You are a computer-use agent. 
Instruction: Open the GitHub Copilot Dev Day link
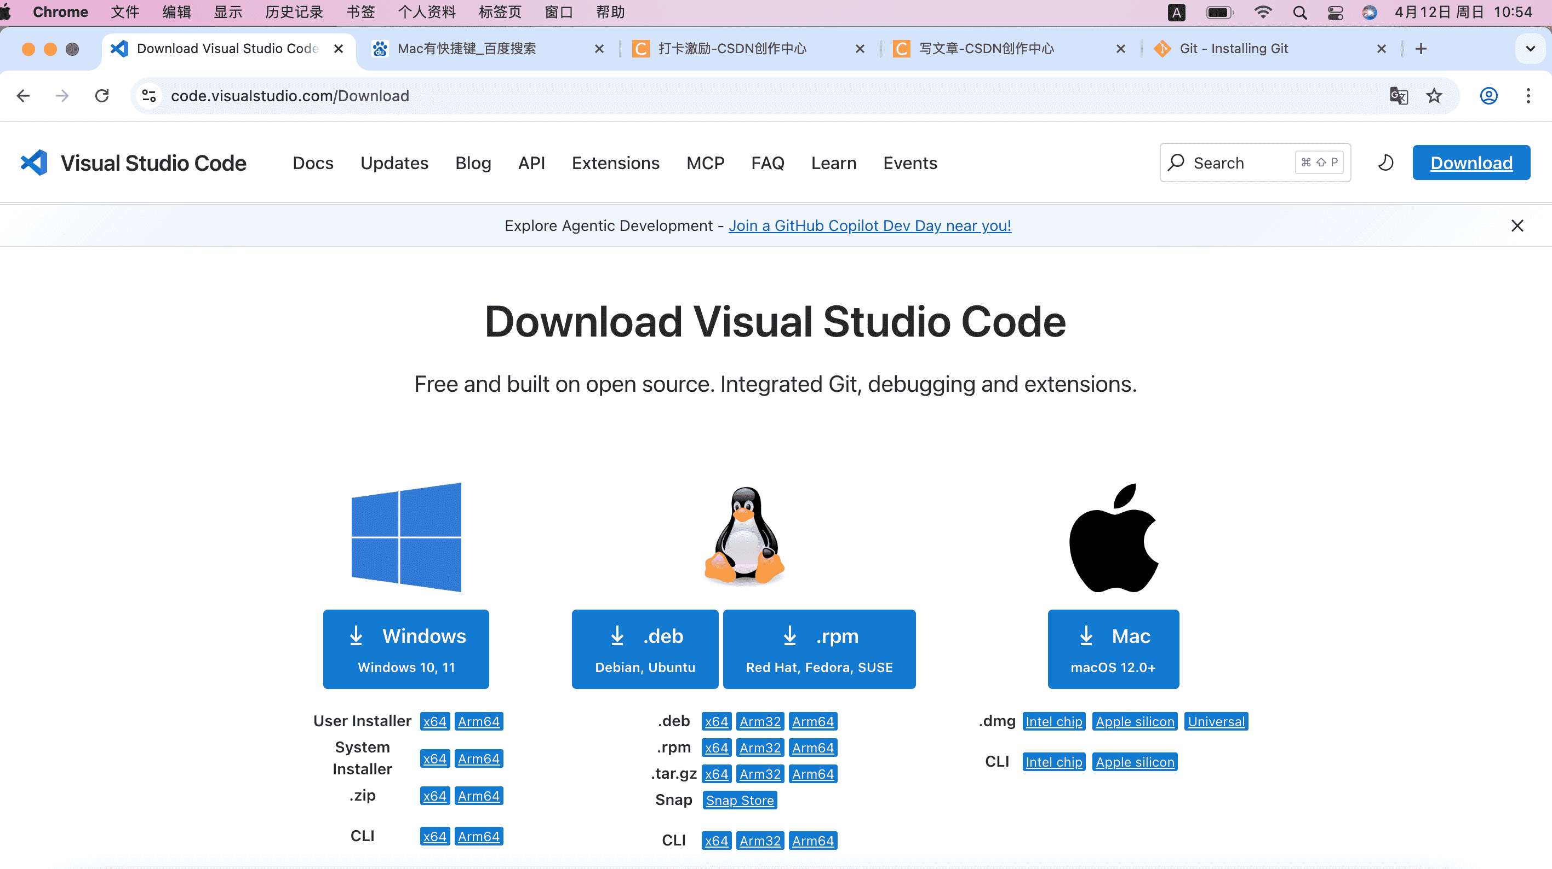(869, 225)
